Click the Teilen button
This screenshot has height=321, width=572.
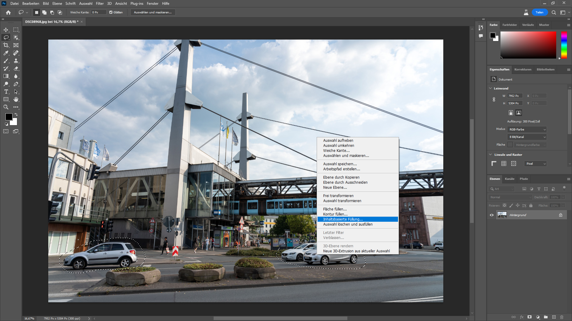539,12
